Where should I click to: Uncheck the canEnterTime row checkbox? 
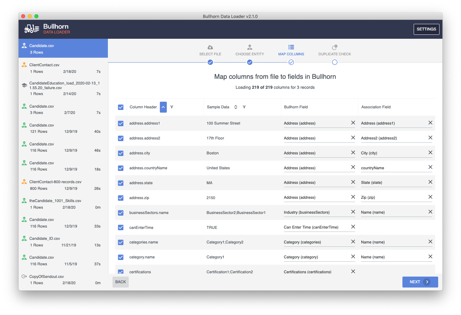coord(121,228)
